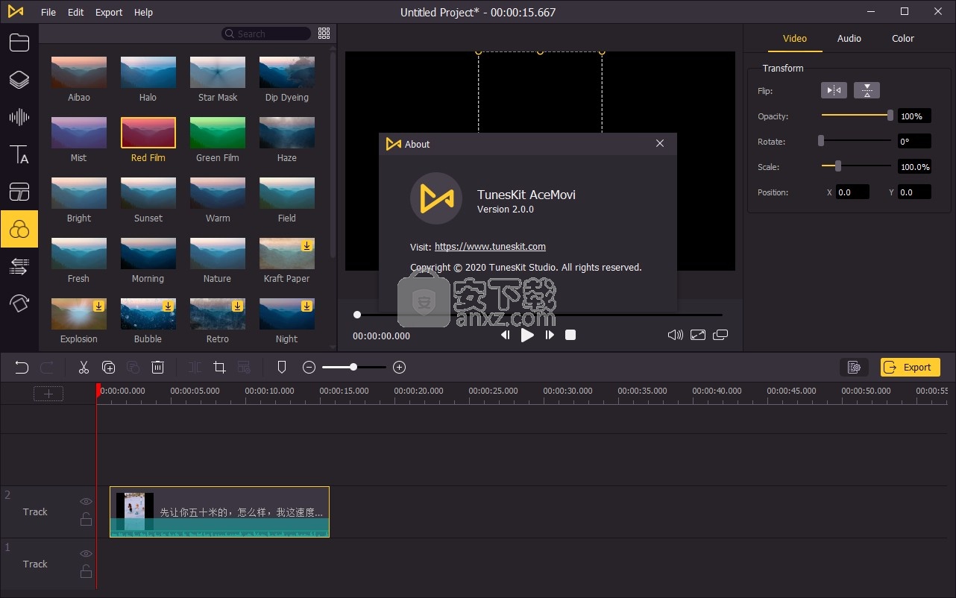Click the trash Delete icon
Screen dimensions: 956x598
[x=157, y=367]
